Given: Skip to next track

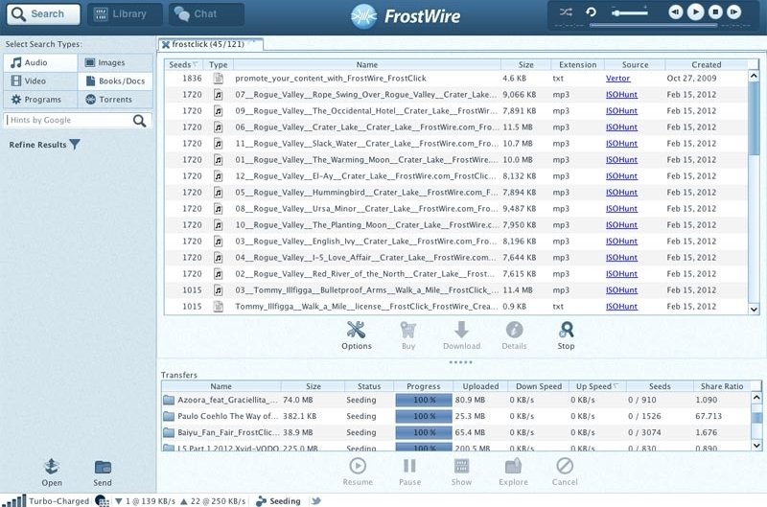Looking at the screenshot, I should click(733, 12).
